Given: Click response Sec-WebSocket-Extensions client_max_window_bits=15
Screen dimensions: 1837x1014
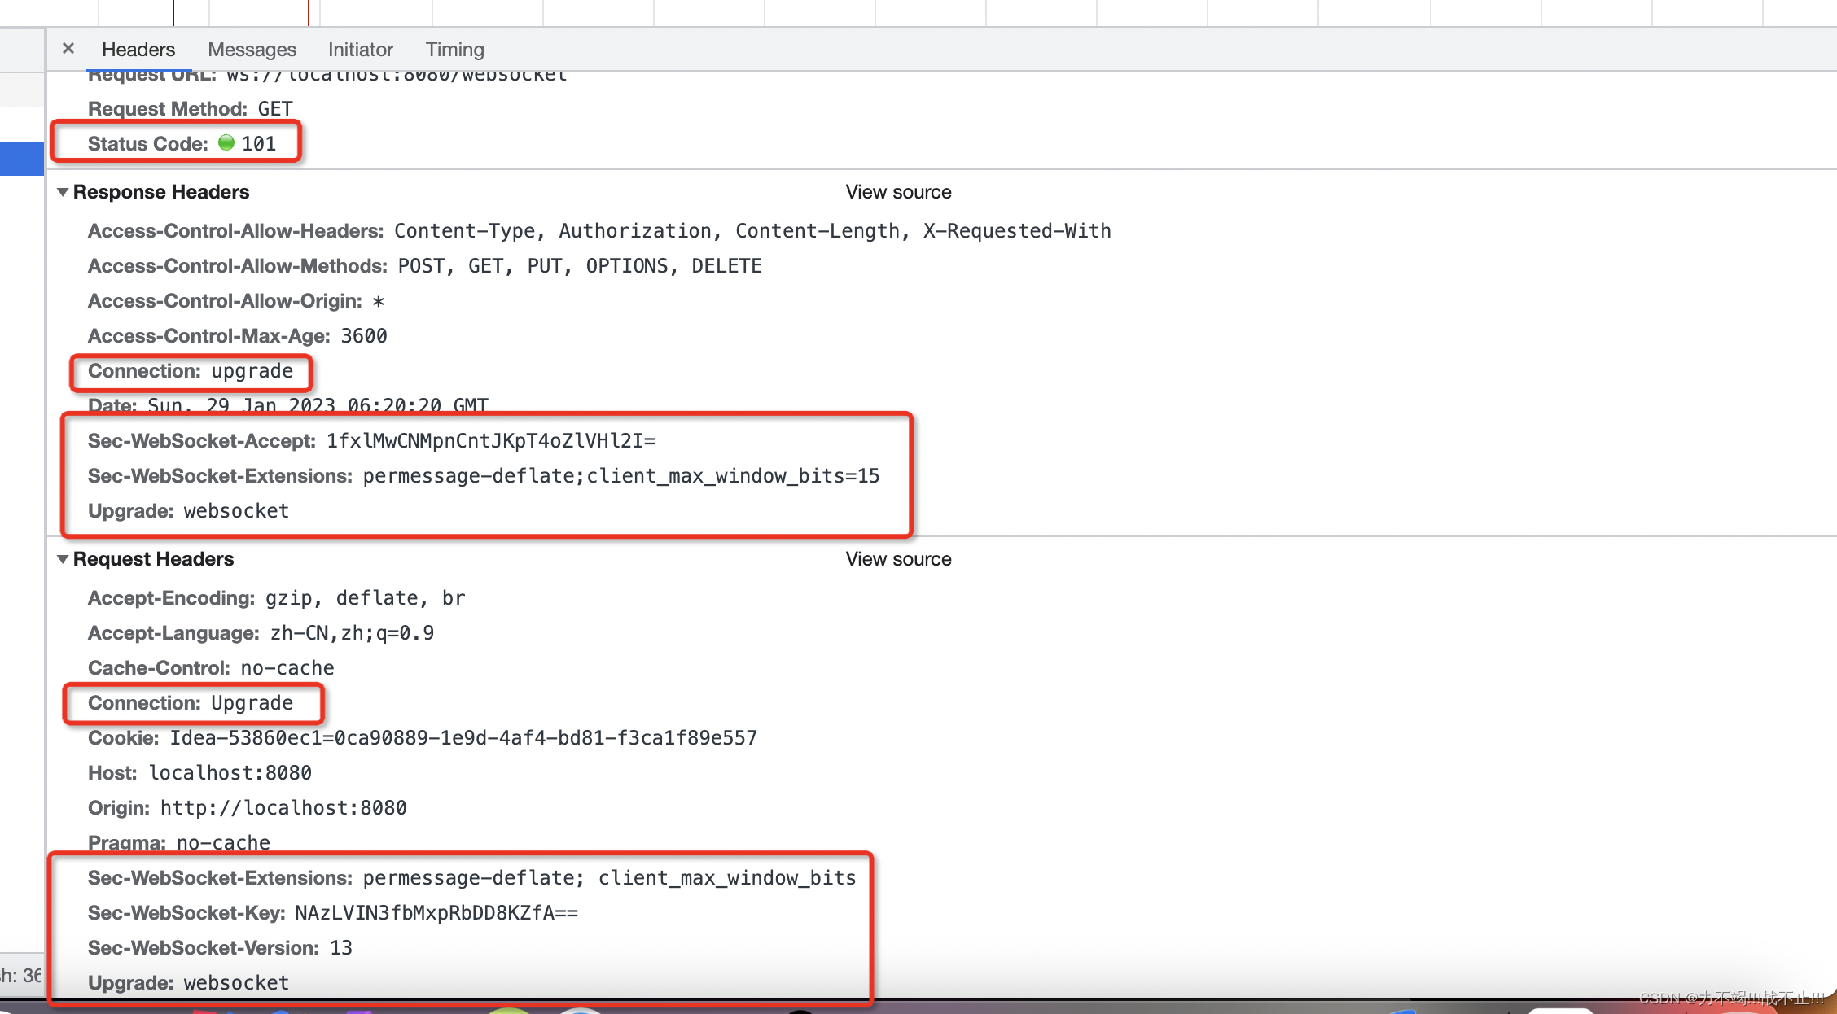Looking at the screenshot, I should pyautogui.click(x=484, y=476).
